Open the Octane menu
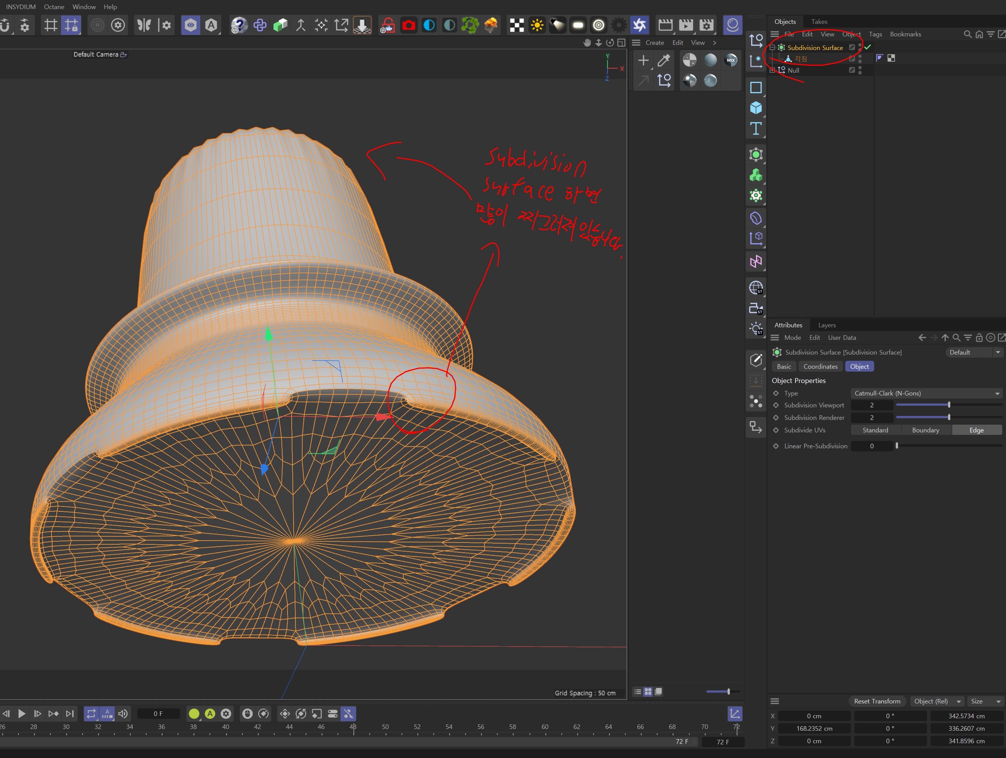Screen dimensions: 1006x758 click(54, 7)
